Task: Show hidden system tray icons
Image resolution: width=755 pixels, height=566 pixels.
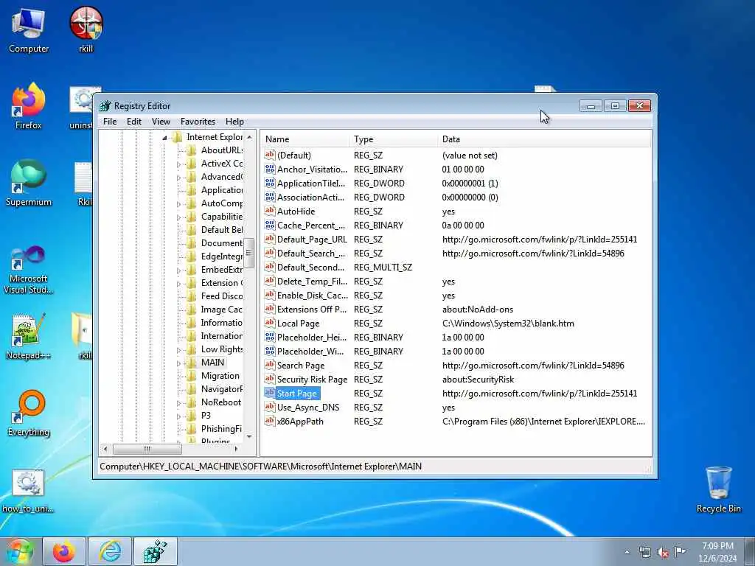Action: click(627, 553)
